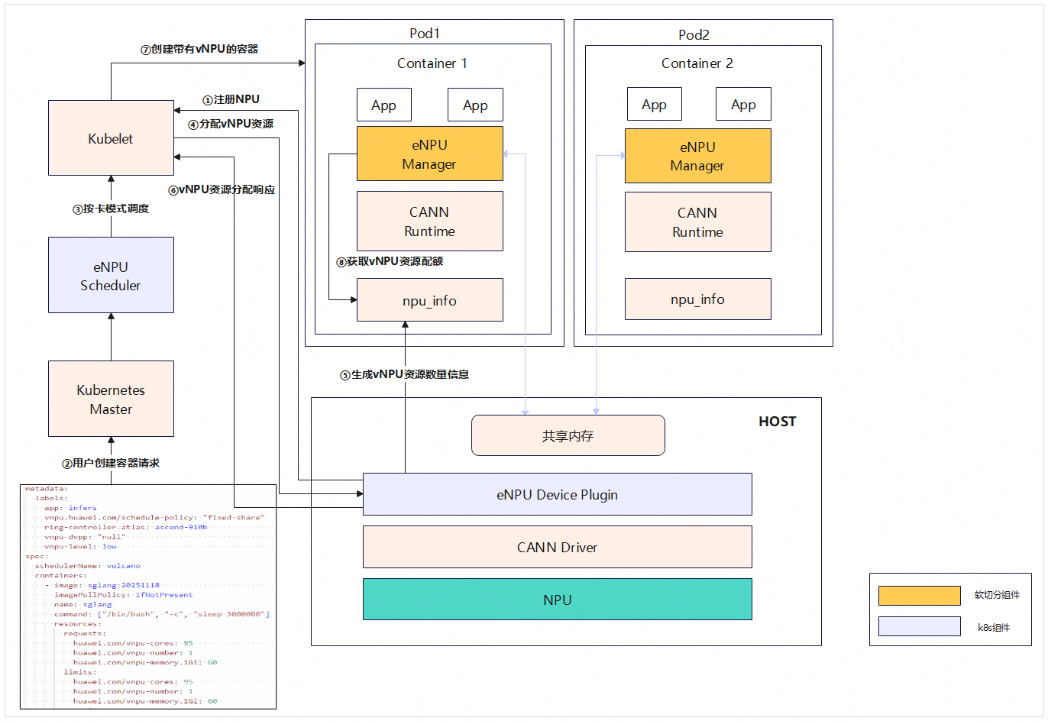Click the ⑤生成vNPU资源数量信息 label

coord(405,374)
